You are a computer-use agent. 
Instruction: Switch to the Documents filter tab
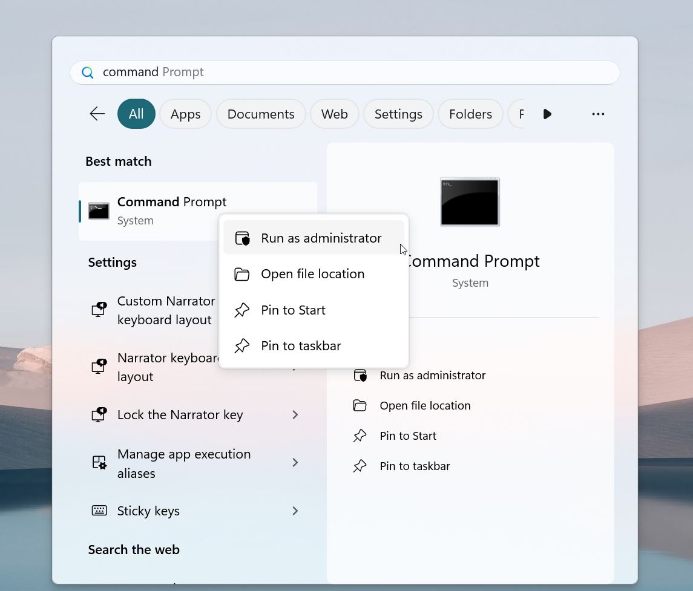pos(261,114)
